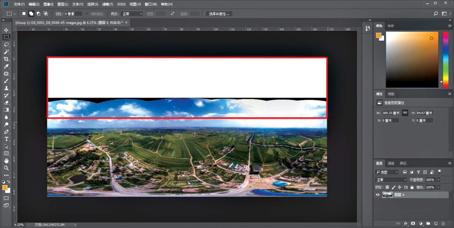
Task: Pick the Crop tool
Action: (x=6, y=59)
